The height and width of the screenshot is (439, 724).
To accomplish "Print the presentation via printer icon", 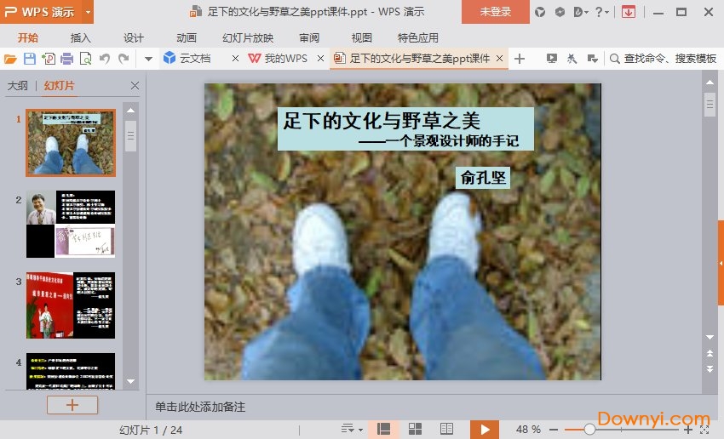I will click(67, 59).
